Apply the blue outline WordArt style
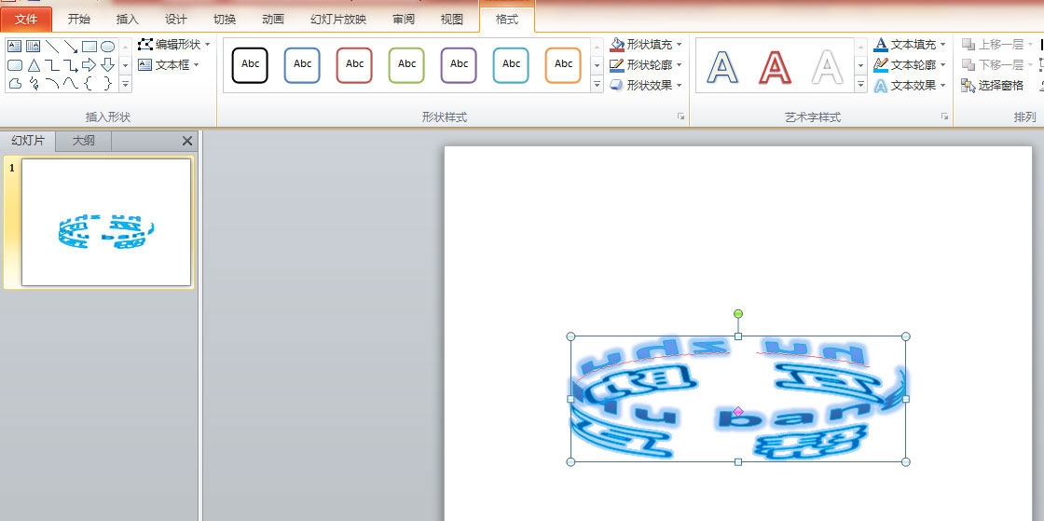The image size is (1044, 521). click(x=722, y=66)
